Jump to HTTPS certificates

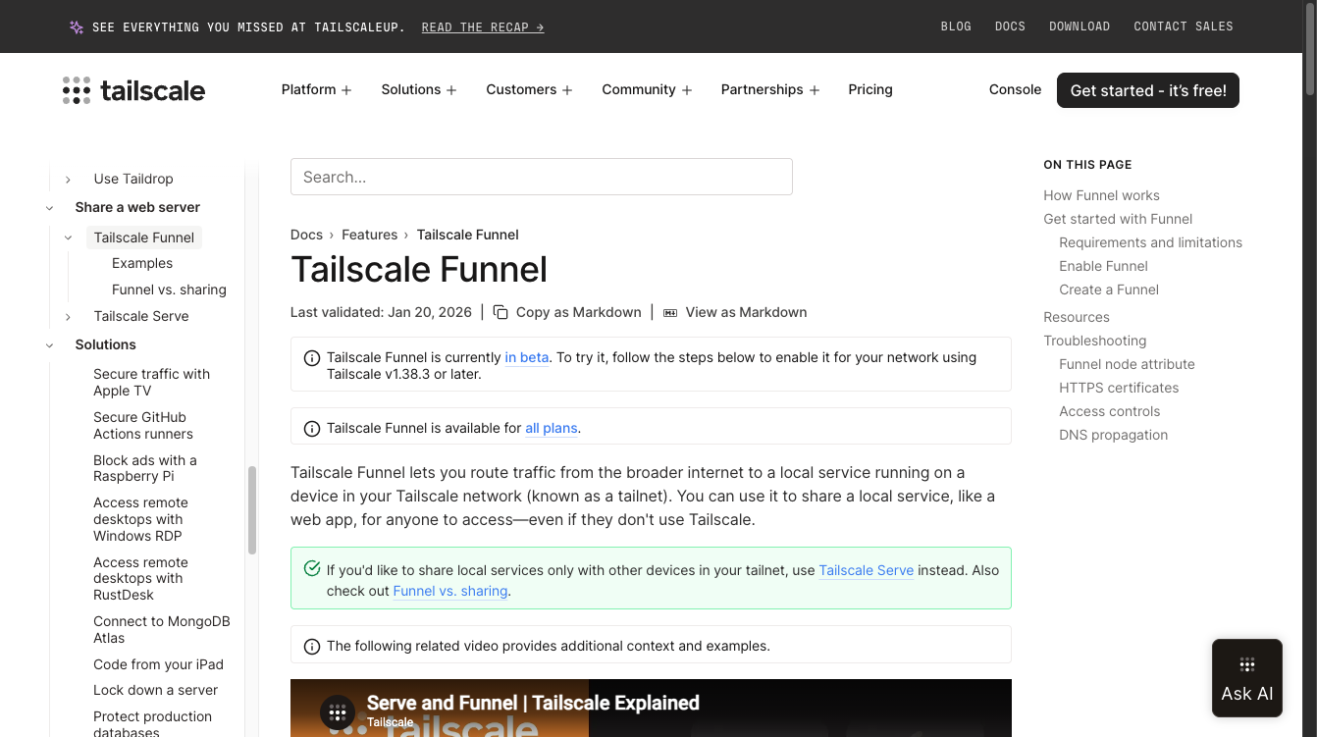(1119, 388)
